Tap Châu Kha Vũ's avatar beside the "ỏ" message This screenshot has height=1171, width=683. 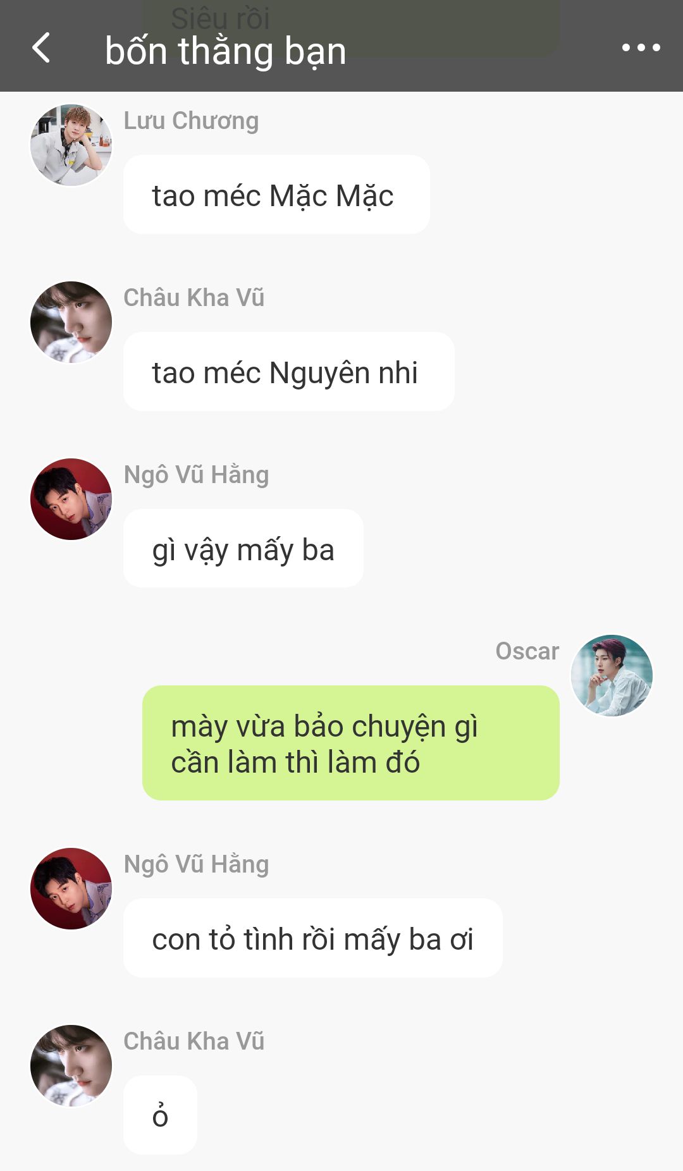(x=71, y=1066)
